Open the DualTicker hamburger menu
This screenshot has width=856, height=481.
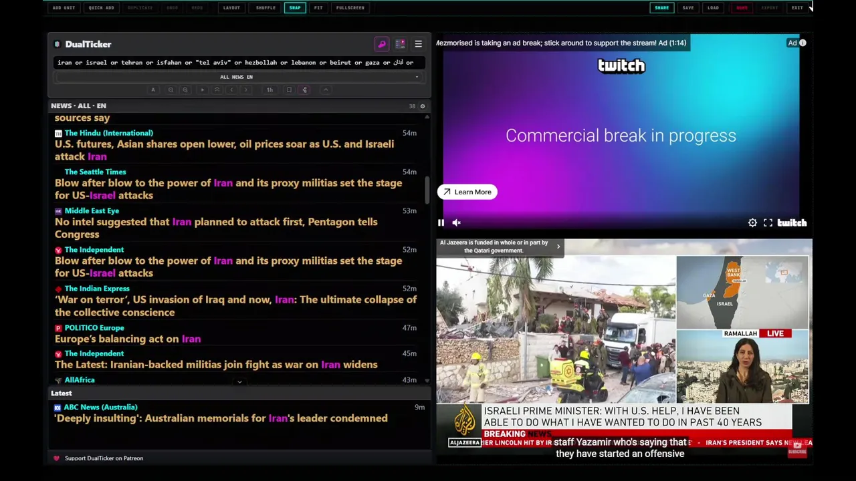(418, 44)
